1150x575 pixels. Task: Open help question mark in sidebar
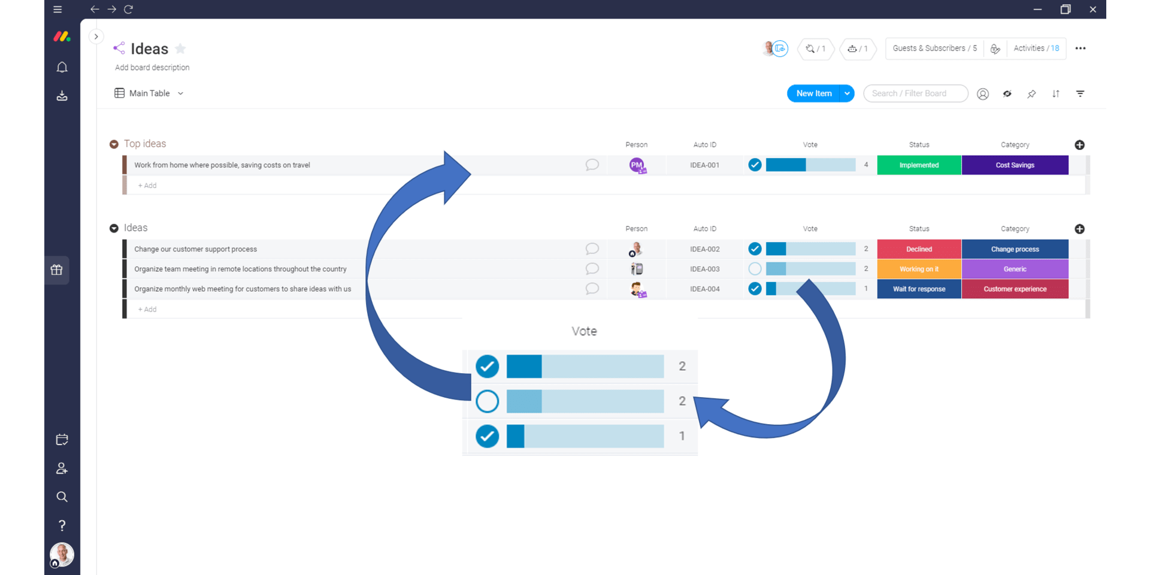click(x=62, y=525)
